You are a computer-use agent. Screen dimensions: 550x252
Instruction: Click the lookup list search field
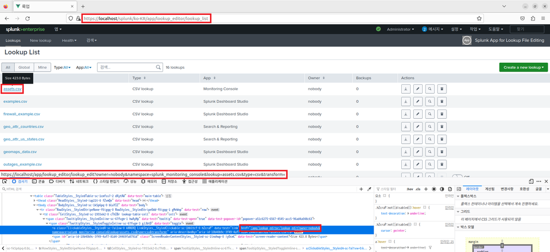click(130, 67)
